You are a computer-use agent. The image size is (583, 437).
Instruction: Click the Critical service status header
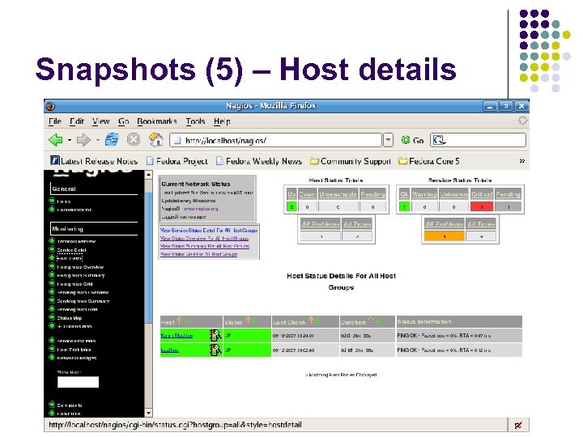pyautogui.click(x=482, y=194)
